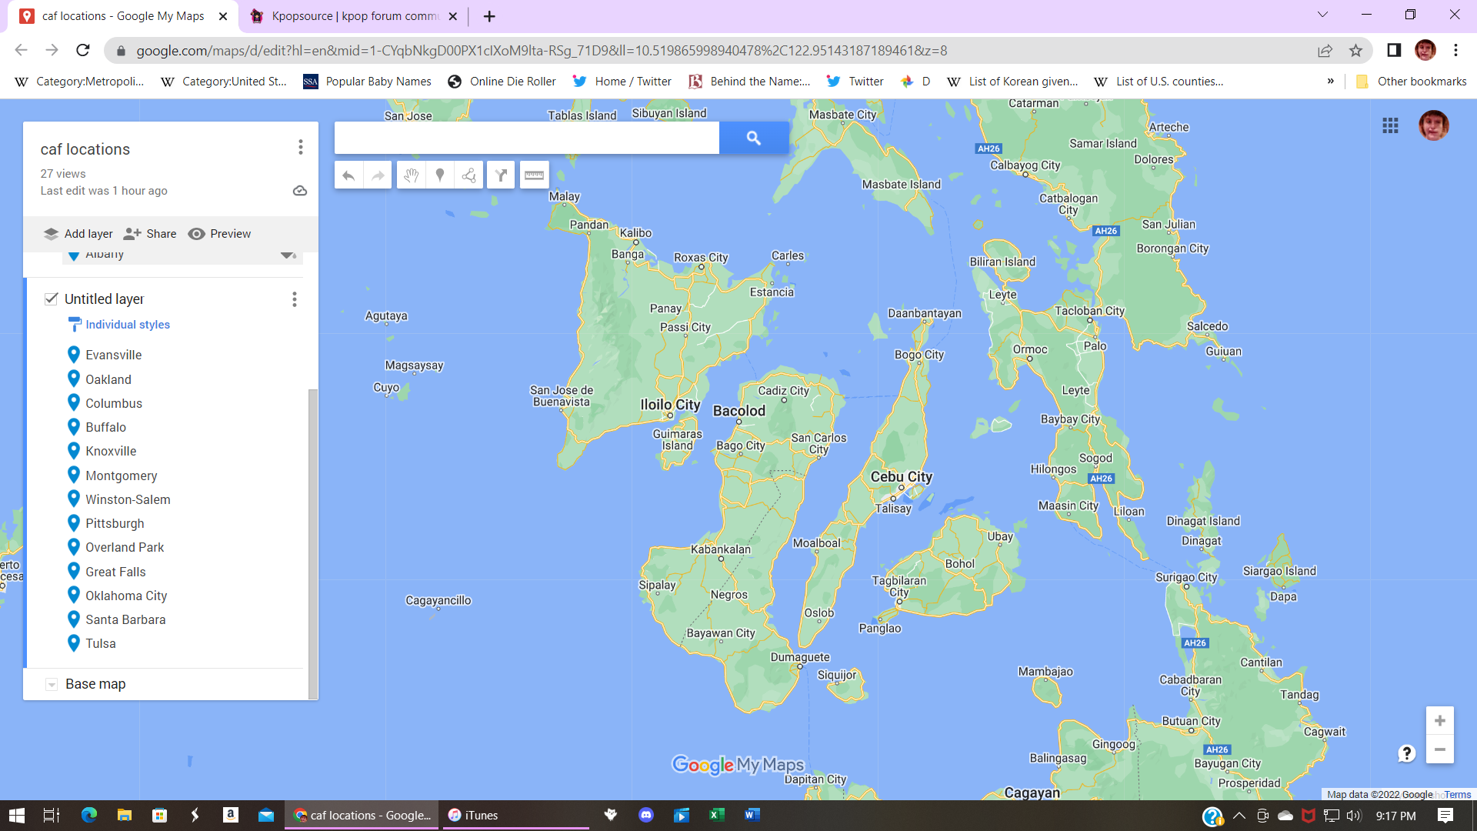Select the Draw a line tool

coord(469,175)
